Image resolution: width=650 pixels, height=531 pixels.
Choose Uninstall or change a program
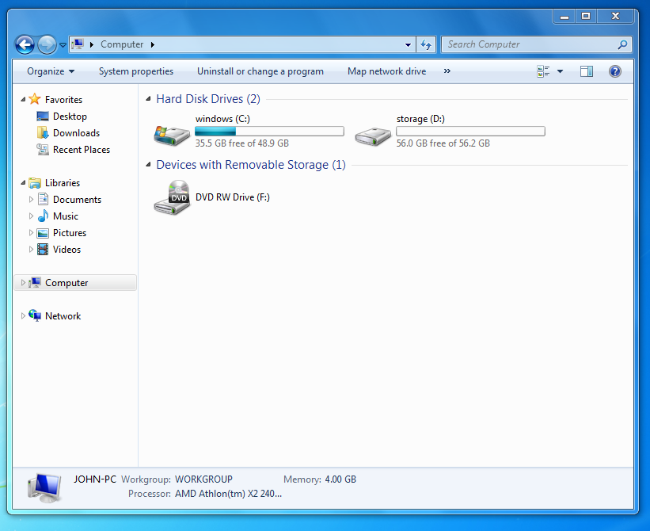pos(260,71)
